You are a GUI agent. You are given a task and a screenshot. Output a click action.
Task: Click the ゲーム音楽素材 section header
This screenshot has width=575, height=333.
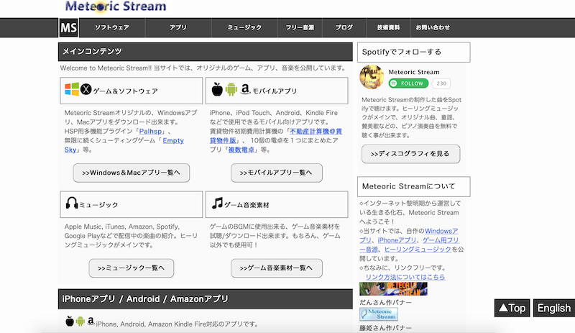277,204
